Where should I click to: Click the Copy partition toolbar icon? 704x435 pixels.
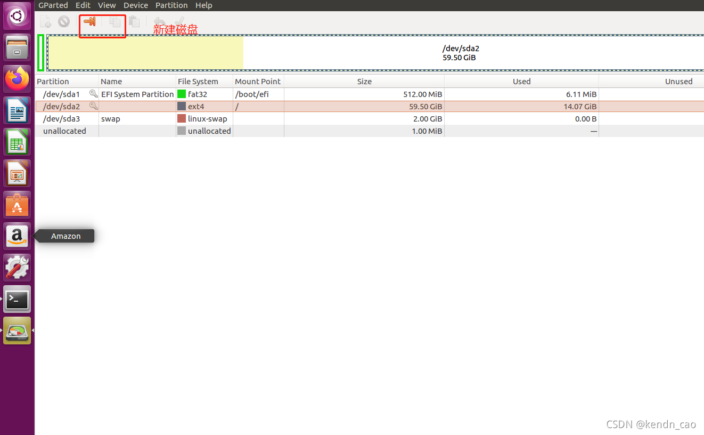tap(115, 22)
